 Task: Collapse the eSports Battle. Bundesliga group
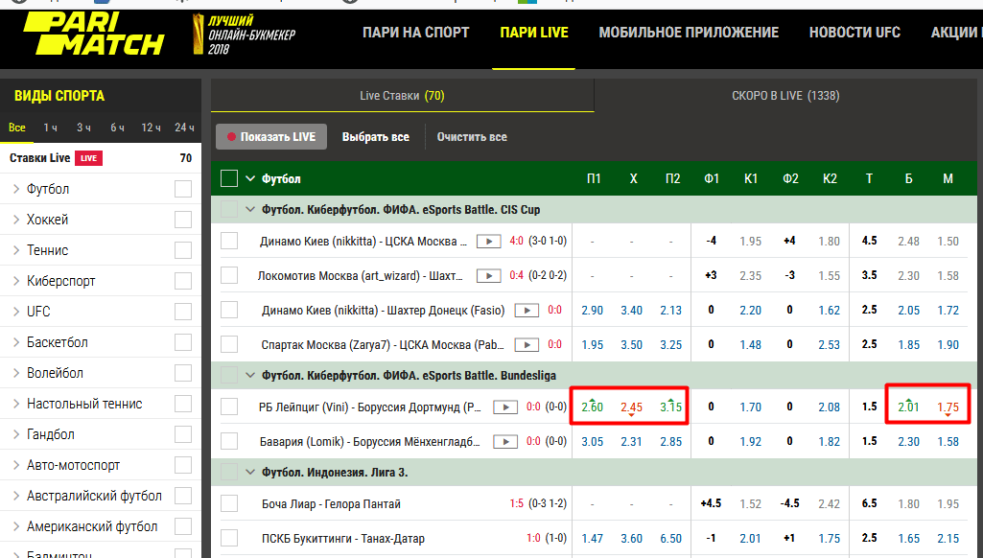point(250,376)
